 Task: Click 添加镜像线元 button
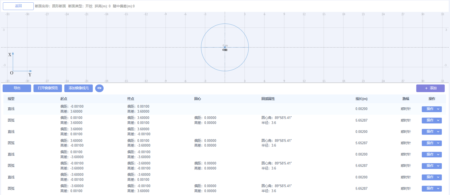(79, 88)
